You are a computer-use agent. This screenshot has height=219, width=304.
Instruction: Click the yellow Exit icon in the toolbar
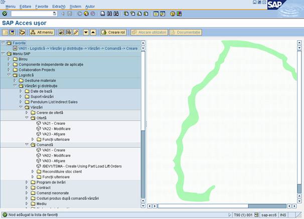[86, 14]
